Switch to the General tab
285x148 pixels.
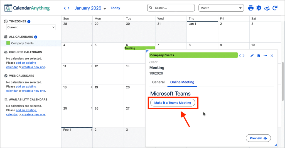pos(158,82)
